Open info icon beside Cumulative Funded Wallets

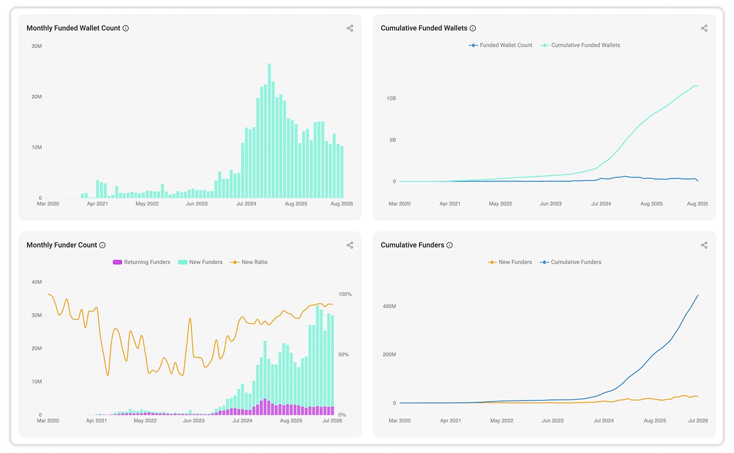tap(473, 28)
